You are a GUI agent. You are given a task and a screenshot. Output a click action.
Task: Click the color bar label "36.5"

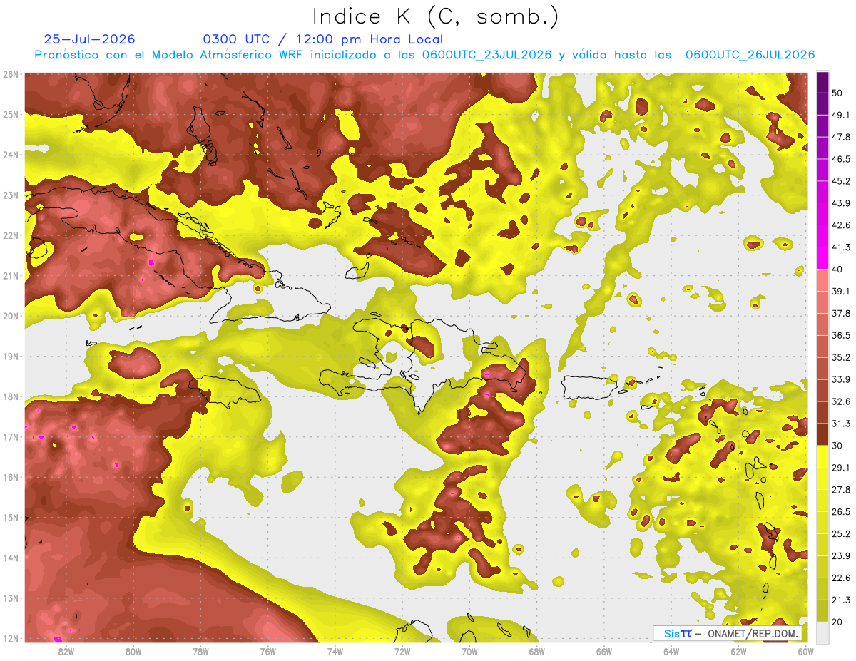[x=841, y=335]
